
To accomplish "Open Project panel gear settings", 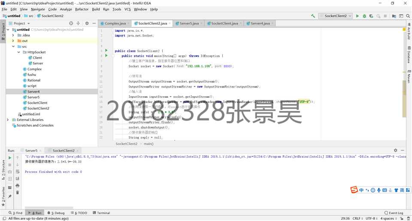I will coord(87,23).
